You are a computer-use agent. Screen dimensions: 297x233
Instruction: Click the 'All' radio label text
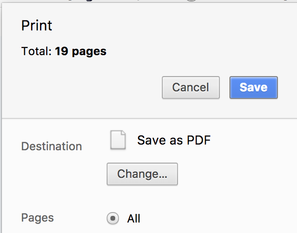[134, 219]
